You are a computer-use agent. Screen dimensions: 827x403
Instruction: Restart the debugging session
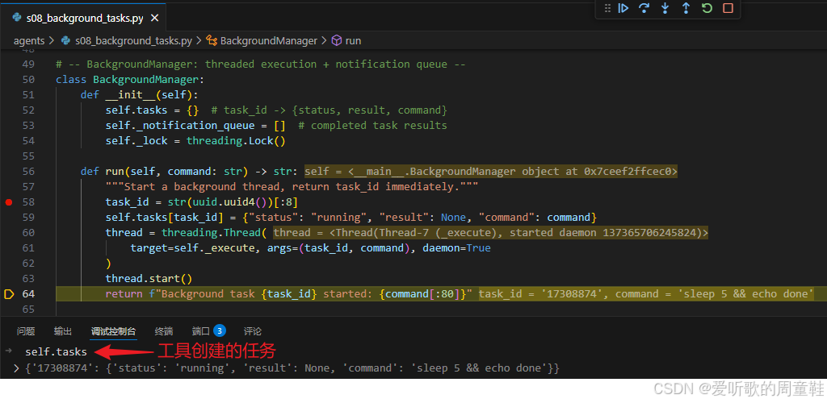pyautogui.click(x=707, y=8)
